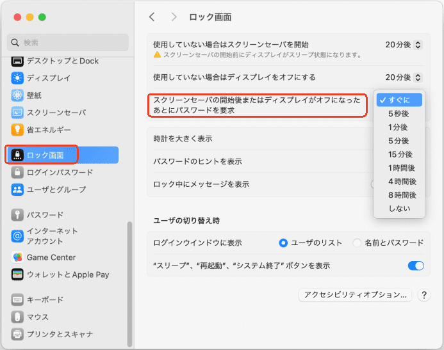Open the キーボード icon in sidebar
The image size is (444, 350).
click(x=17, y=299)
